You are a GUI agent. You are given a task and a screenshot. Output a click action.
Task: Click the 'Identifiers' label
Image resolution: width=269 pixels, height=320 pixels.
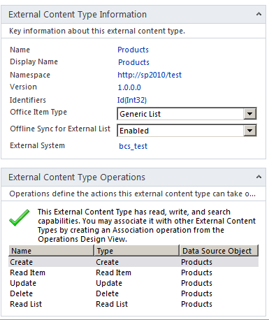28,100
